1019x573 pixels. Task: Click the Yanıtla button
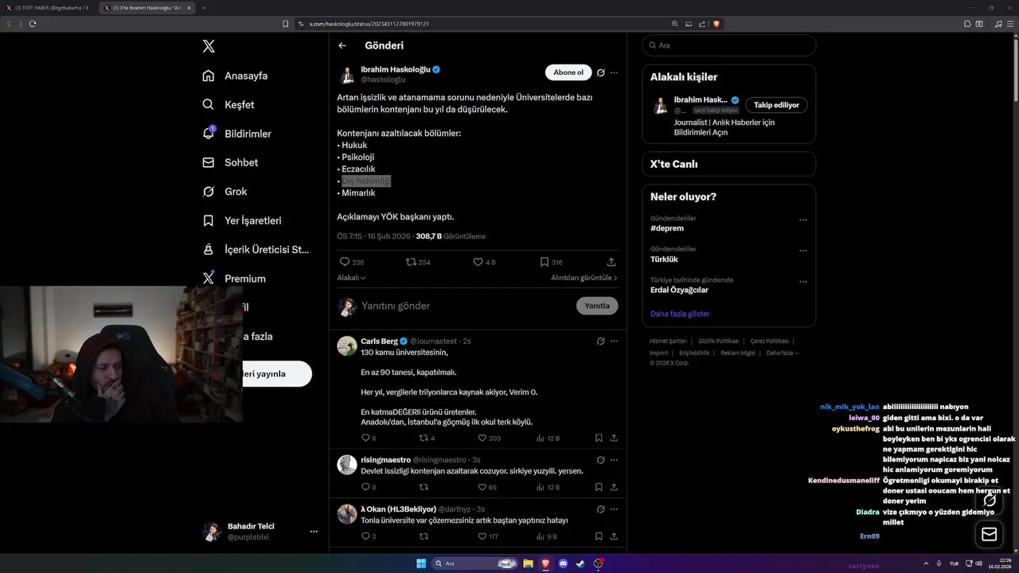tap(597, 306)
